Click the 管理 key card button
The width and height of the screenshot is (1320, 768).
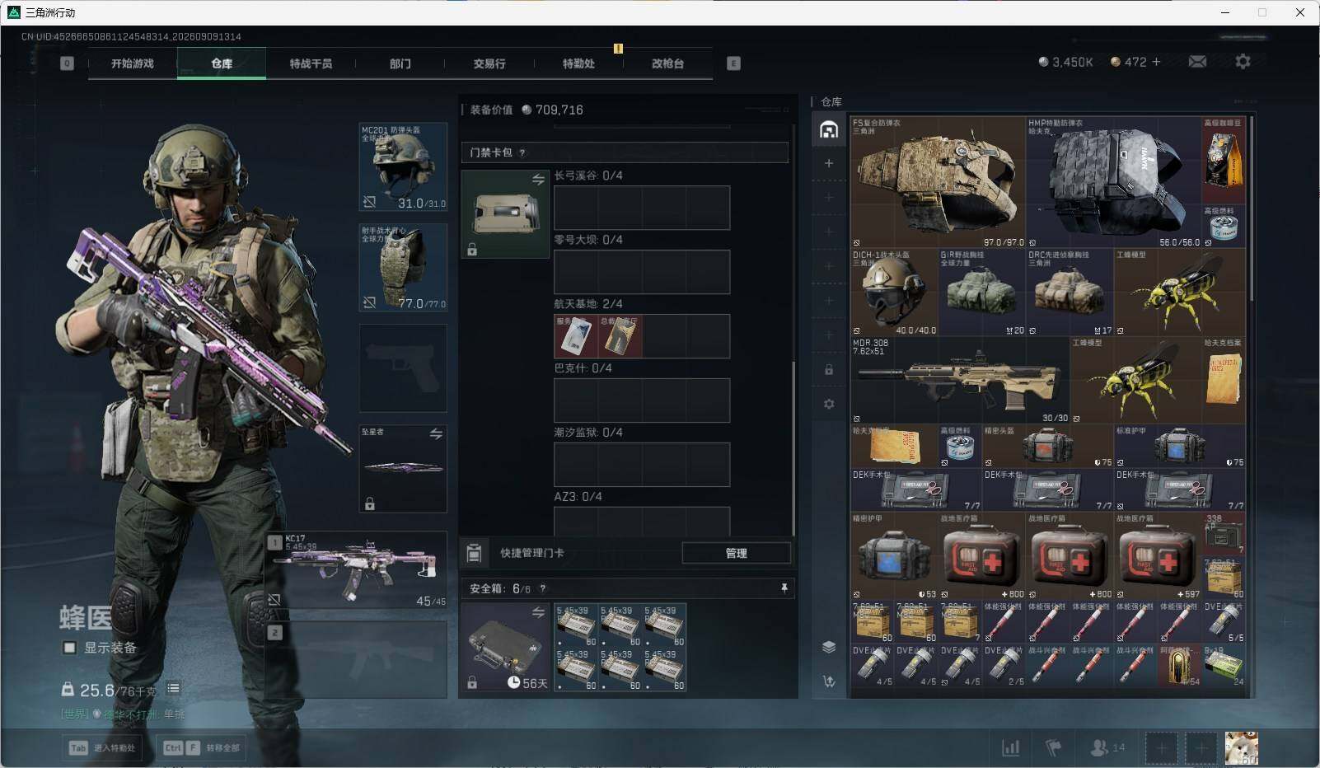coord(736,553)
